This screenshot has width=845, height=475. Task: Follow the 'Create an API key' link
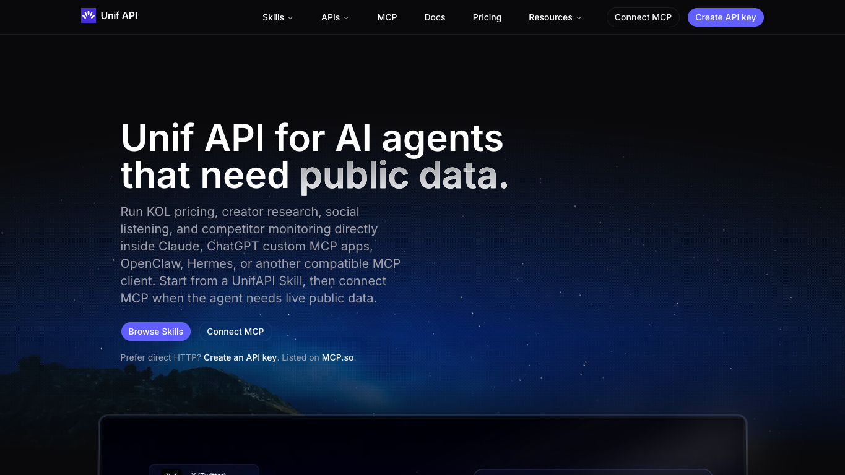pos(240,357)
